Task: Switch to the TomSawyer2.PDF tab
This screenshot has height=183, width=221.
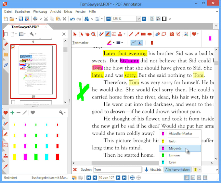Action: [x=25, y=27]
